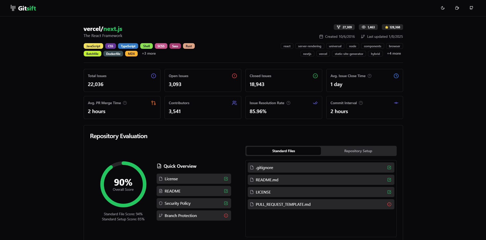
Task: Select the CSS language tag
Action: tap(111, 46)
